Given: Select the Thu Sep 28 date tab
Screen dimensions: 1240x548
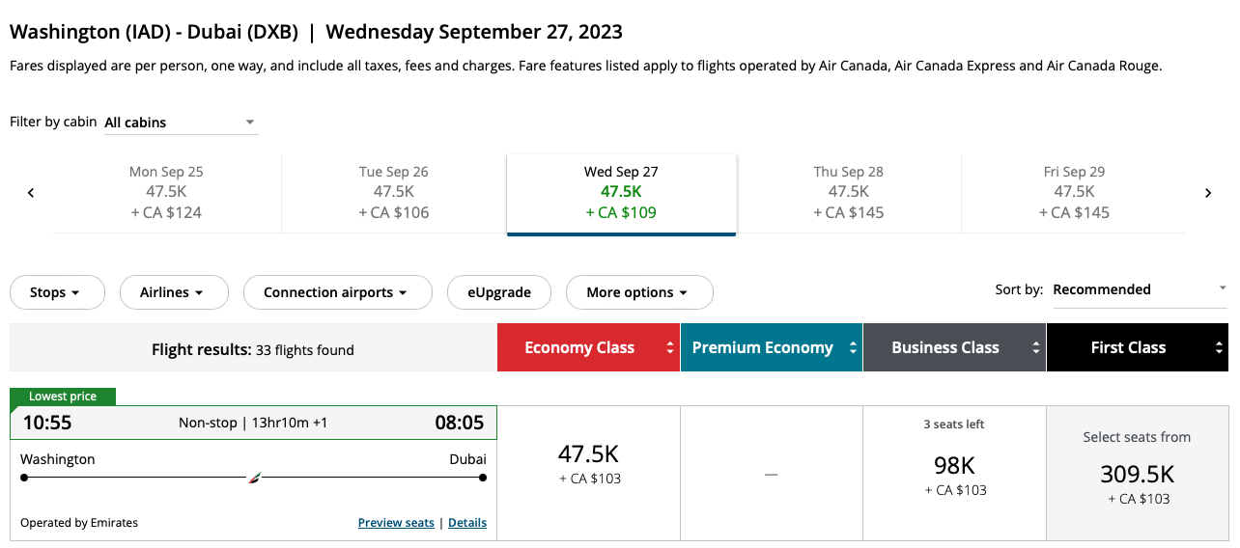Looking at the screenshot, I should point(849,193).
